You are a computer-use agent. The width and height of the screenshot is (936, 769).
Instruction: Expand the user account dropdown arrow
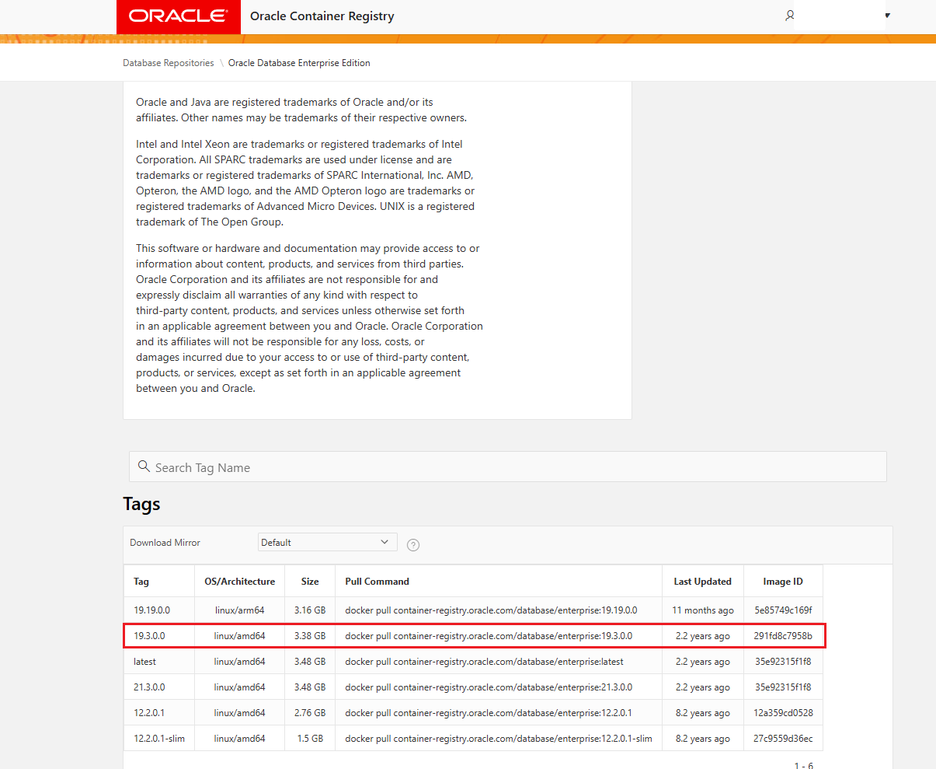tap(887, 16)
